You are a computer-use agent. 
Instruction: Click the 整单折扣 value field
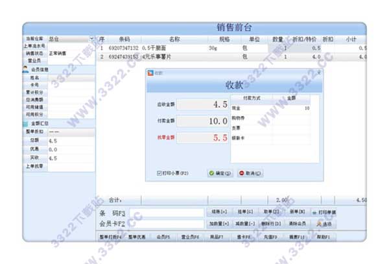tap(71, 132)
